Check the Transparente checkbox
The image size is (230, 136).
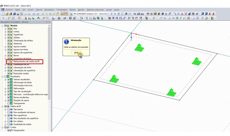[x=8, y=103]
